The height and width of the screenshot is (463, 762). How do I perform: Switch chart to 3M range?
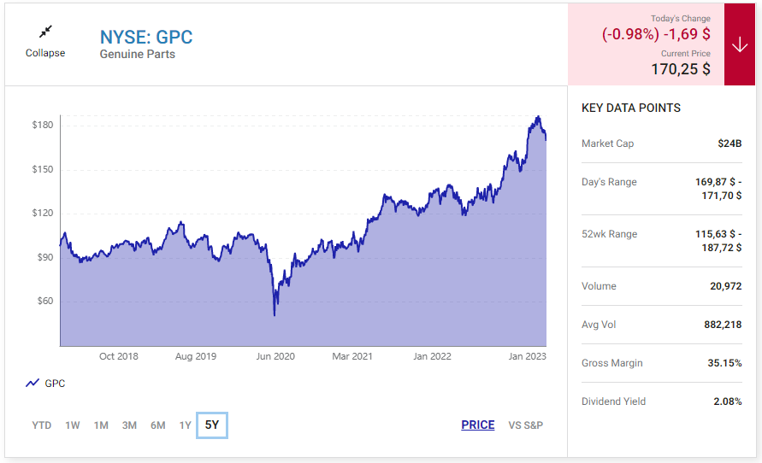pos(129,425)
